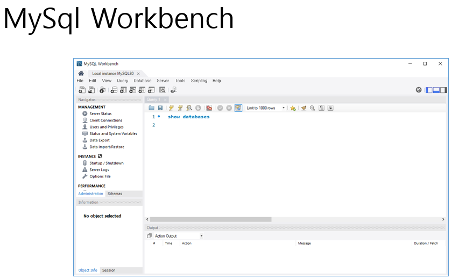The image size is (451, 278).
Task: Switch to Object Info tab
Action: (88, 270)
